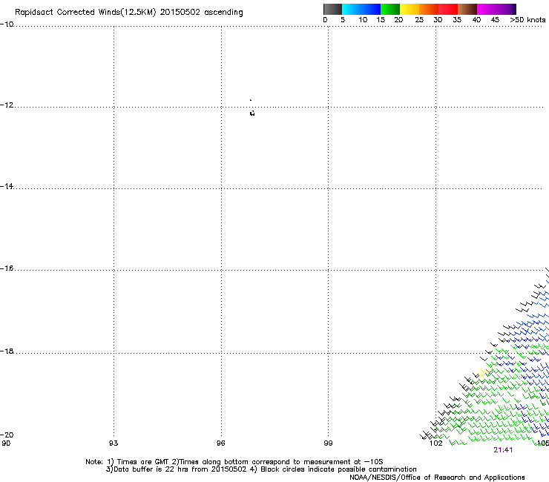
Task: Click the legend scale label '25'
Action: click(419, 20)
